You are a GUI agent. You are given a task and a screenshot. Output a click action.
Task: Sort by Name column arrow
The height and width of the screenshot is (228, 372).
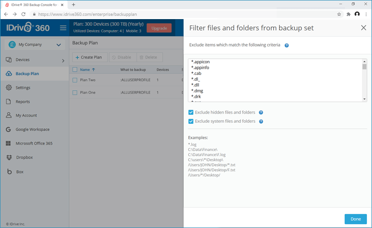(x=94, y=70)
